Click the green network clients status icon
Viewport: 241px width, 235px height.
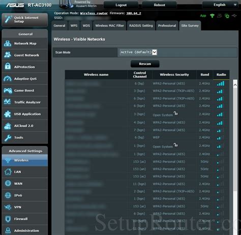(227, 16)
